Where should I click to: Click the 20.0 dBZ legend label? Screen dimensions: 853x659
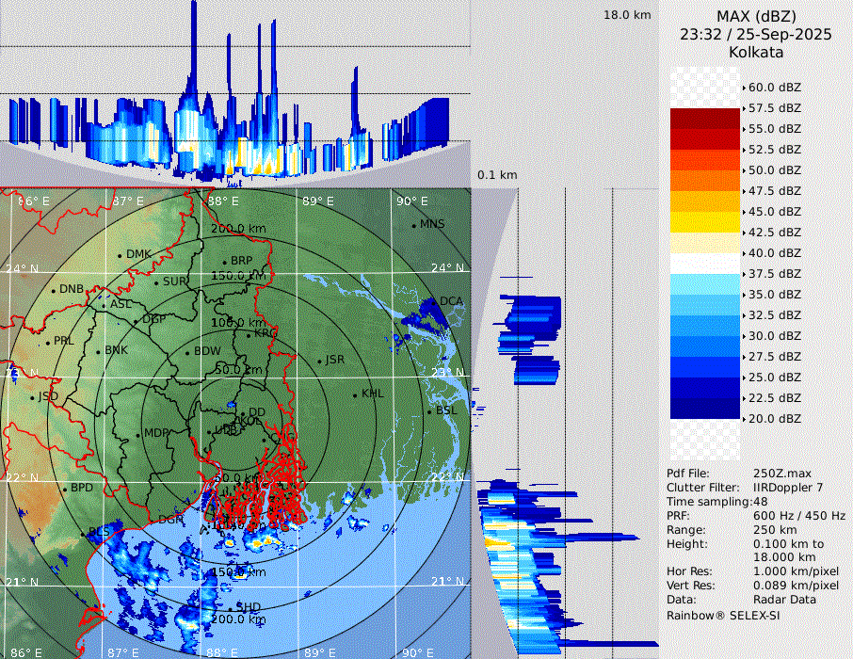[x=774, y=418]
